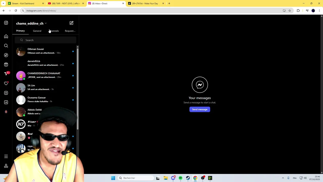This screenshot has width=323, height=182.
Task: Open the Explore compass icon
Action: 6,55
